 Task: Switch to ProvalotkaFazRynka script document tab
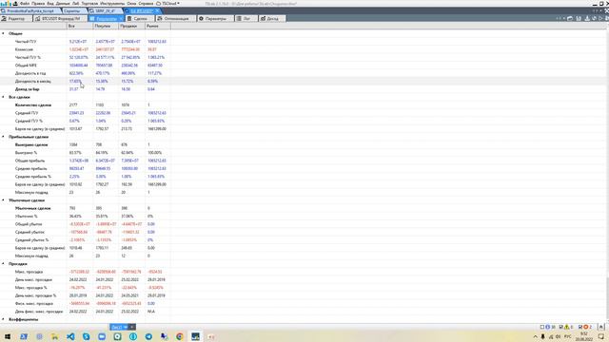tap(30, 10)
